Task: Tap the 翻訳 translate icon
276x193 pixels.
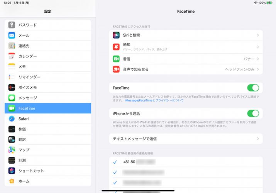Action: 12,139
